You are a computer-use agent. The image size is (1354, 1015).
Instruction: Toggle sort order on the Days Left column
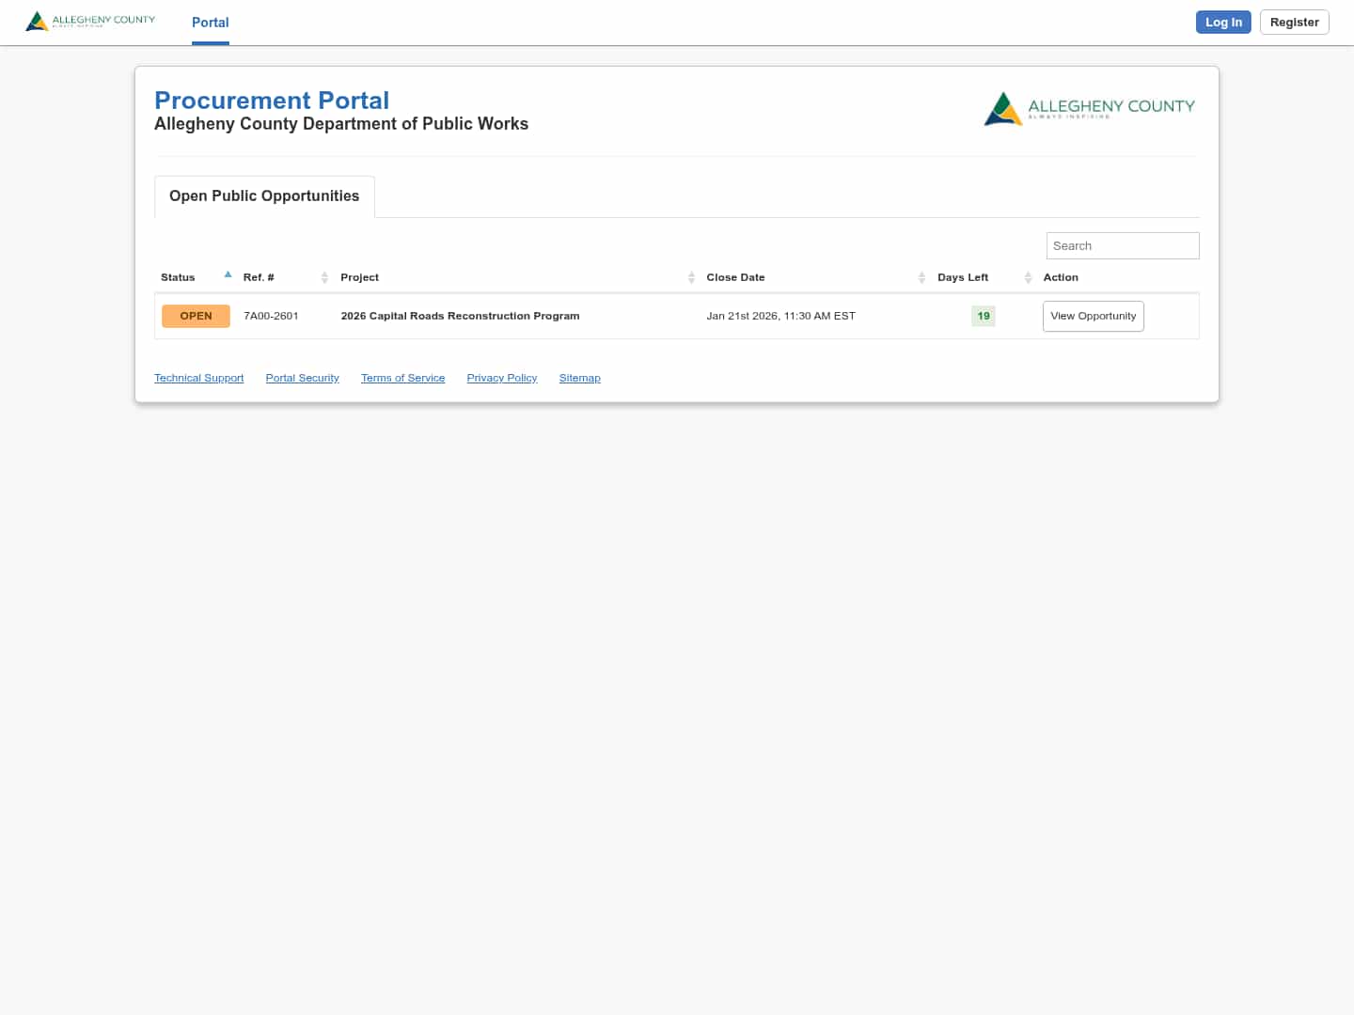click(x=1028, y=277)
